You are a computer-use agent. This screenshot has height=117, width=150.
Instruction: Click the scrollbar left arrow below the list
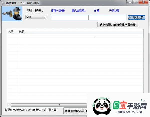(8, 105)
